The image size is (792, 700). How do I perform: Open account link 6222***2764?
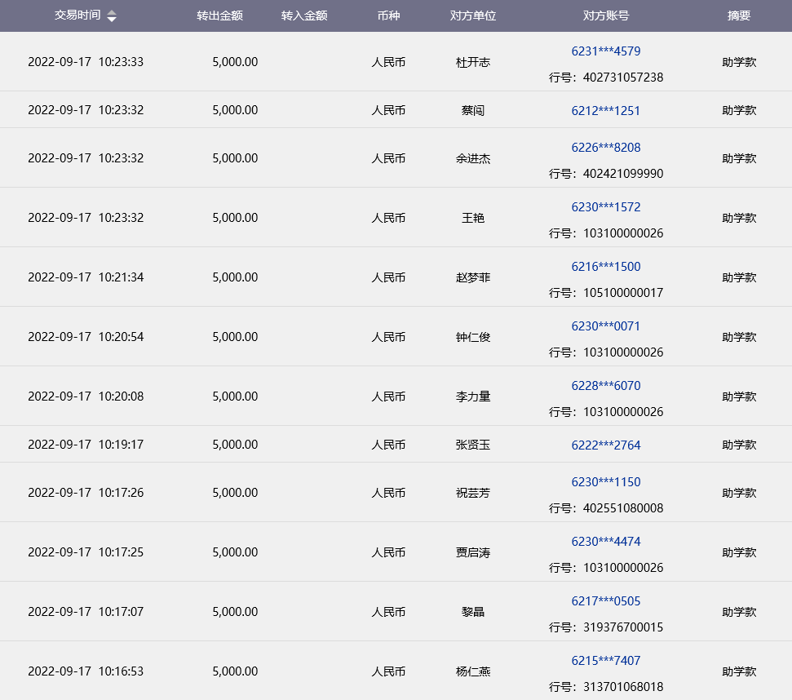[605, 445]
